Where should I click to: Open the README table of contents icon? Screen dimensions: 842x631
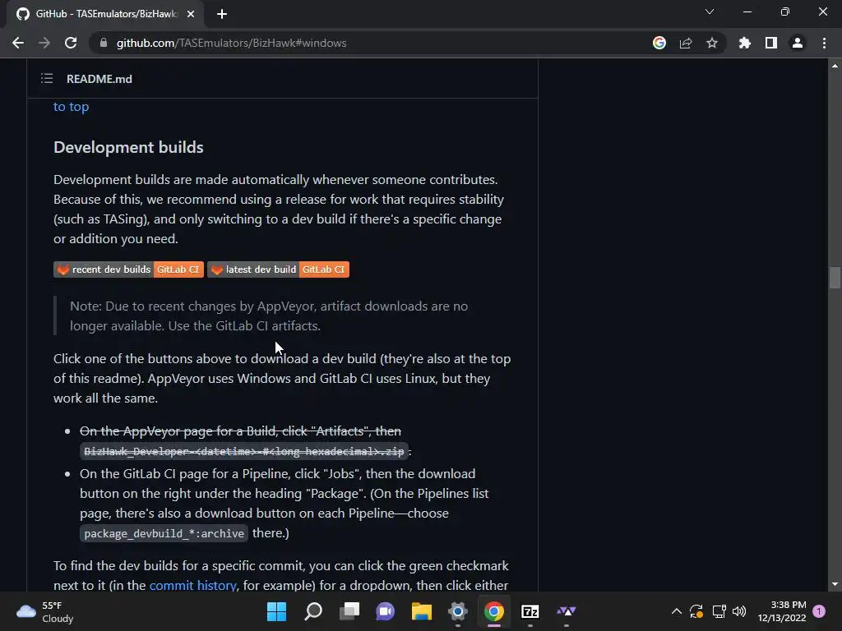pos(47,79)
